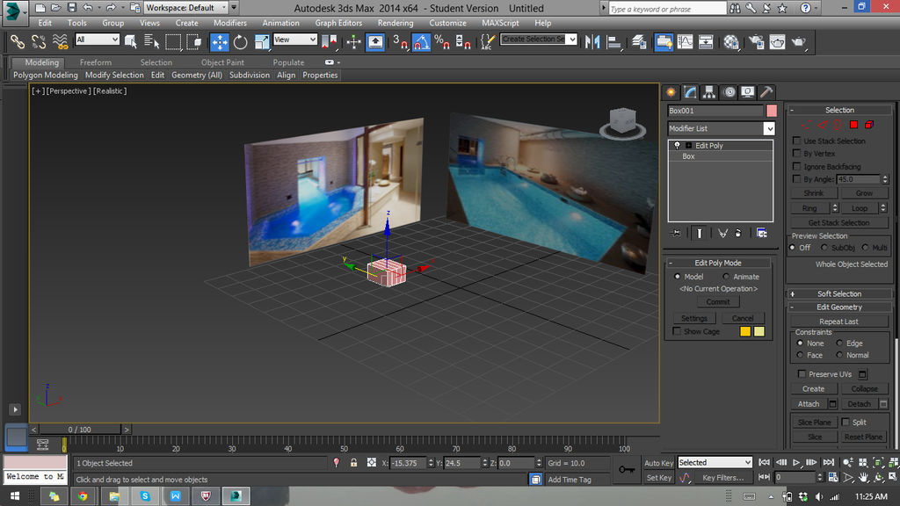Screen dimensions: 900x506
Task: Toggle the 3D Snaps icon
Action: coord(400,42)
